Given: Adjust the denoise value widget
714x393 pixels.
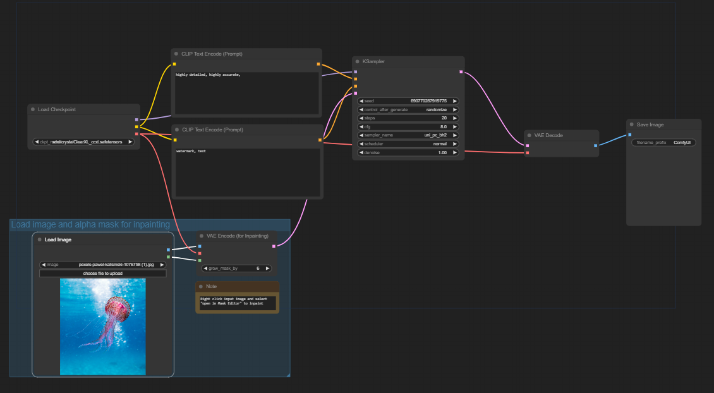Looking at the screenshot, I should (x=408, y=152).
